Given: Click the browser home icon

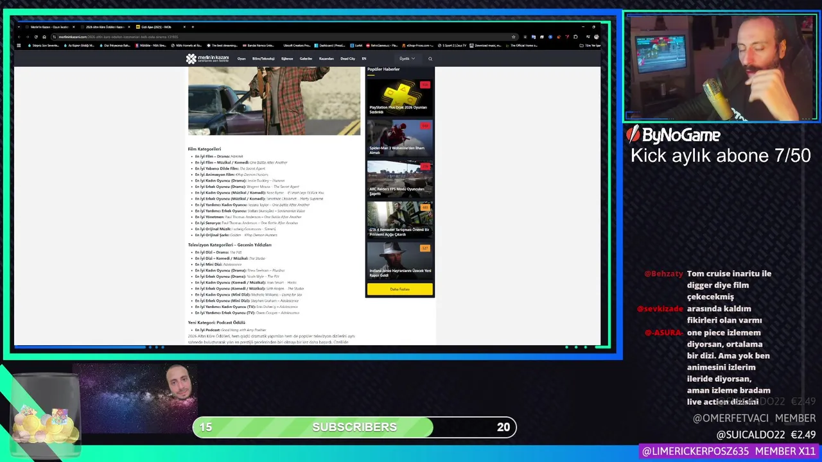Looking at the screenshot, I should pos(44,37).
